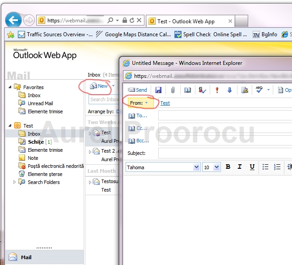The width and height of the screenshot is (292, 265).
Task: Switch to Test - Outlook Web App tab
Action: pos(190,21)
